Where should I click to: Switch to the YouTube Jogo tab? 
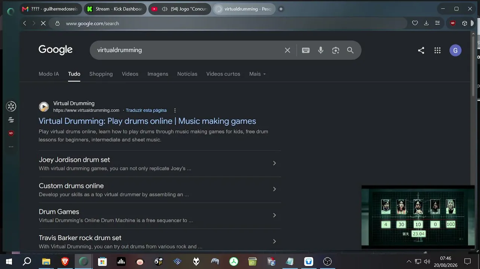[x=180, y=9]
